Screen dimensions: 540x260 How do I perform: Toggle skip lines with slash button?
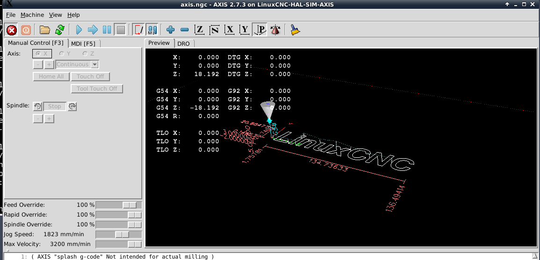(139, 30)
